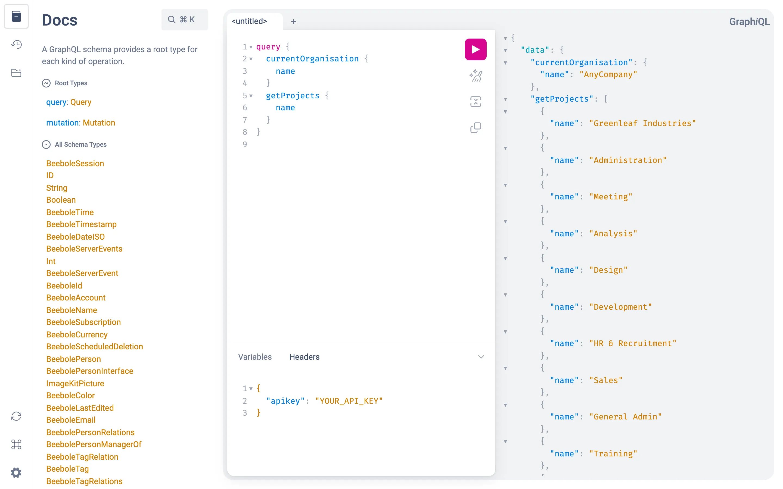
Task: Collapse the variables and headers editor chevron
Action: 481,357
